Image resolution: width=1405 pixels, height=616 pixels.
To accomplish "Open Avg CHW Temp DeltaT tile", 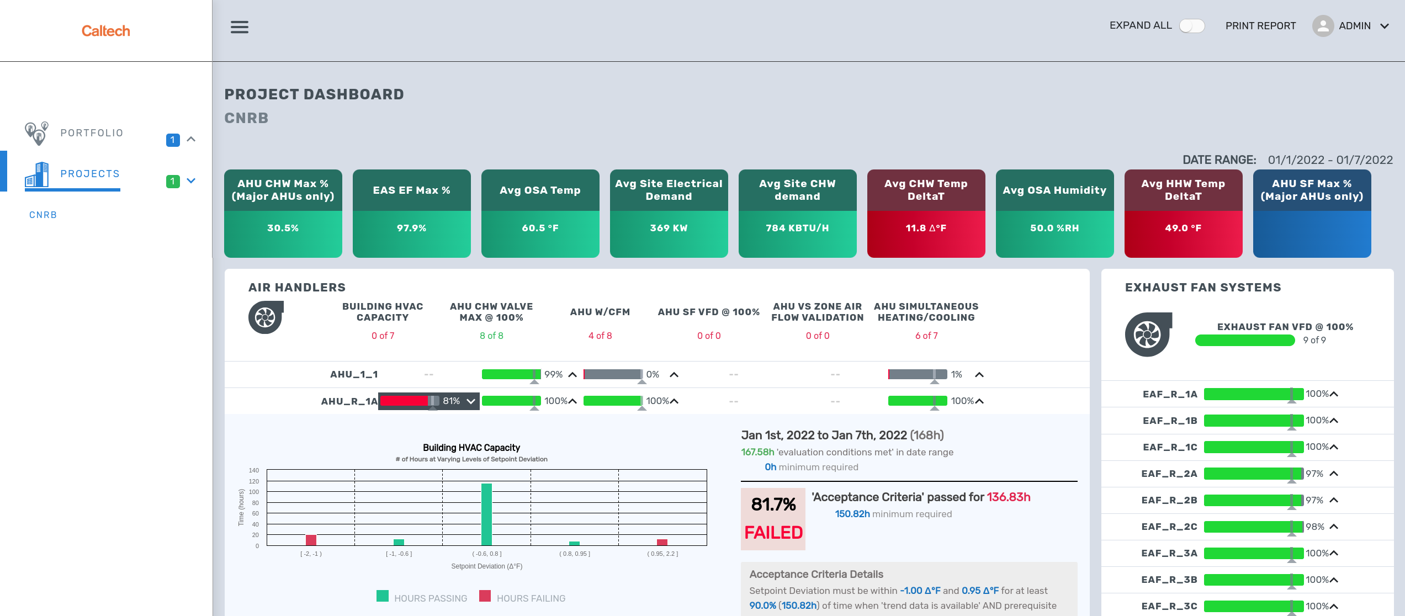I will pyautogui.click(x=926, y=214).
